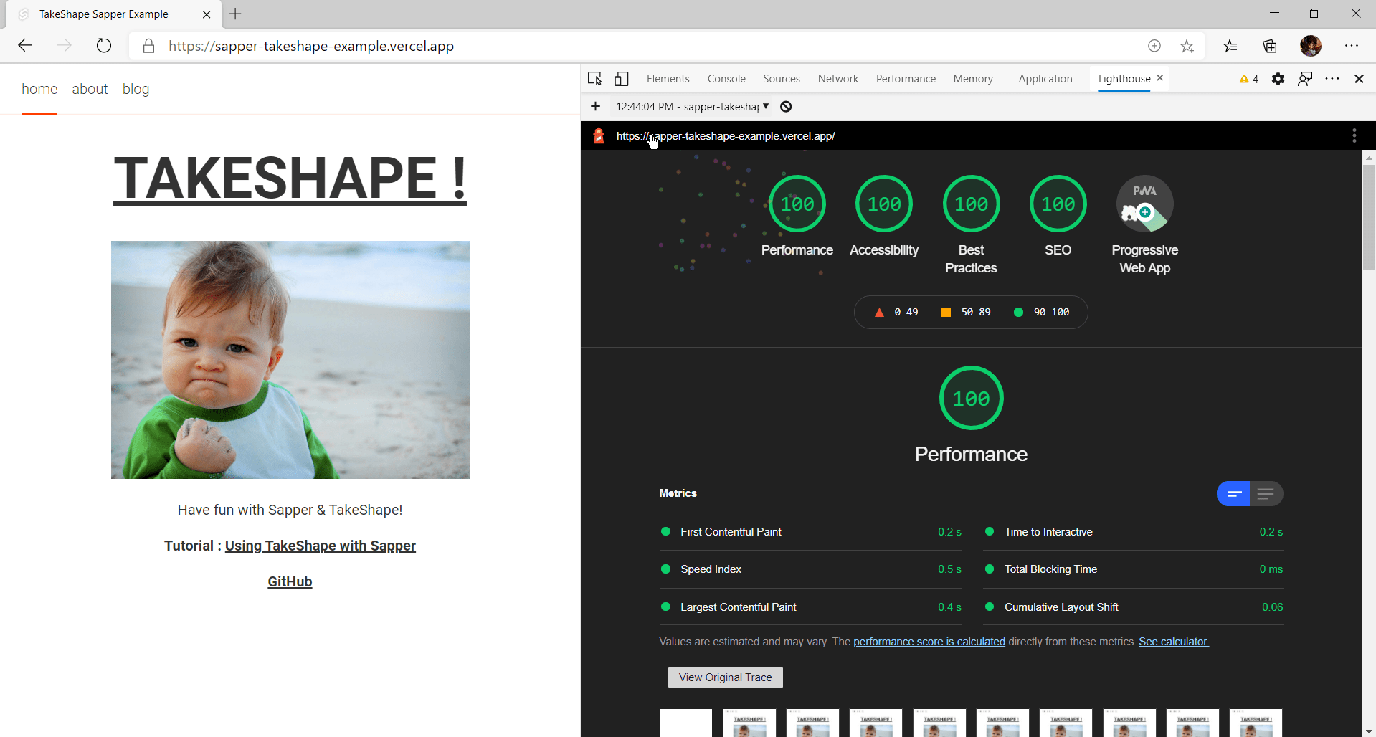Add page to favorites with star icon
Screen dimensions: 1376x737
[1187, 46]
